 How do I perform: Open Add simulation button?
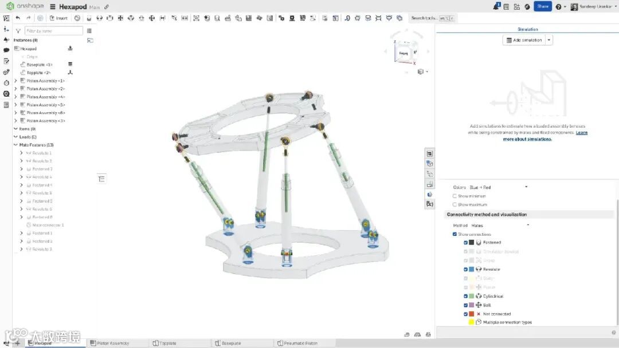tap(524, 40)
